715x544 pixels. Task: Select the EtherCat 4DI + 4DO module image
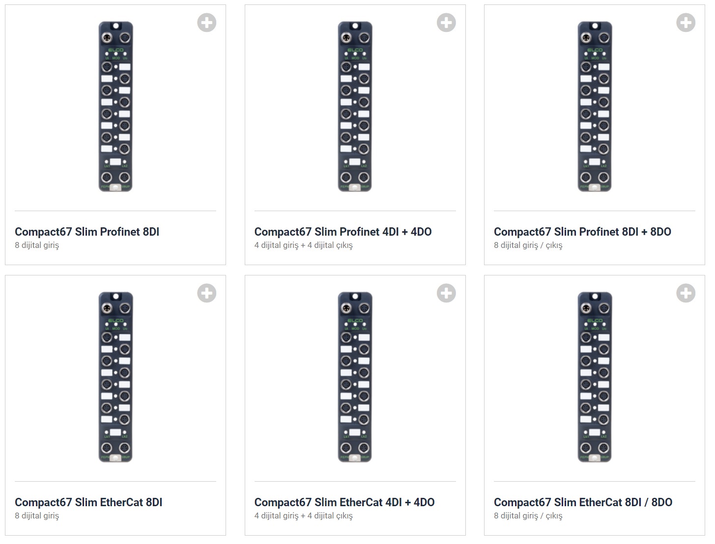point(355,377)
